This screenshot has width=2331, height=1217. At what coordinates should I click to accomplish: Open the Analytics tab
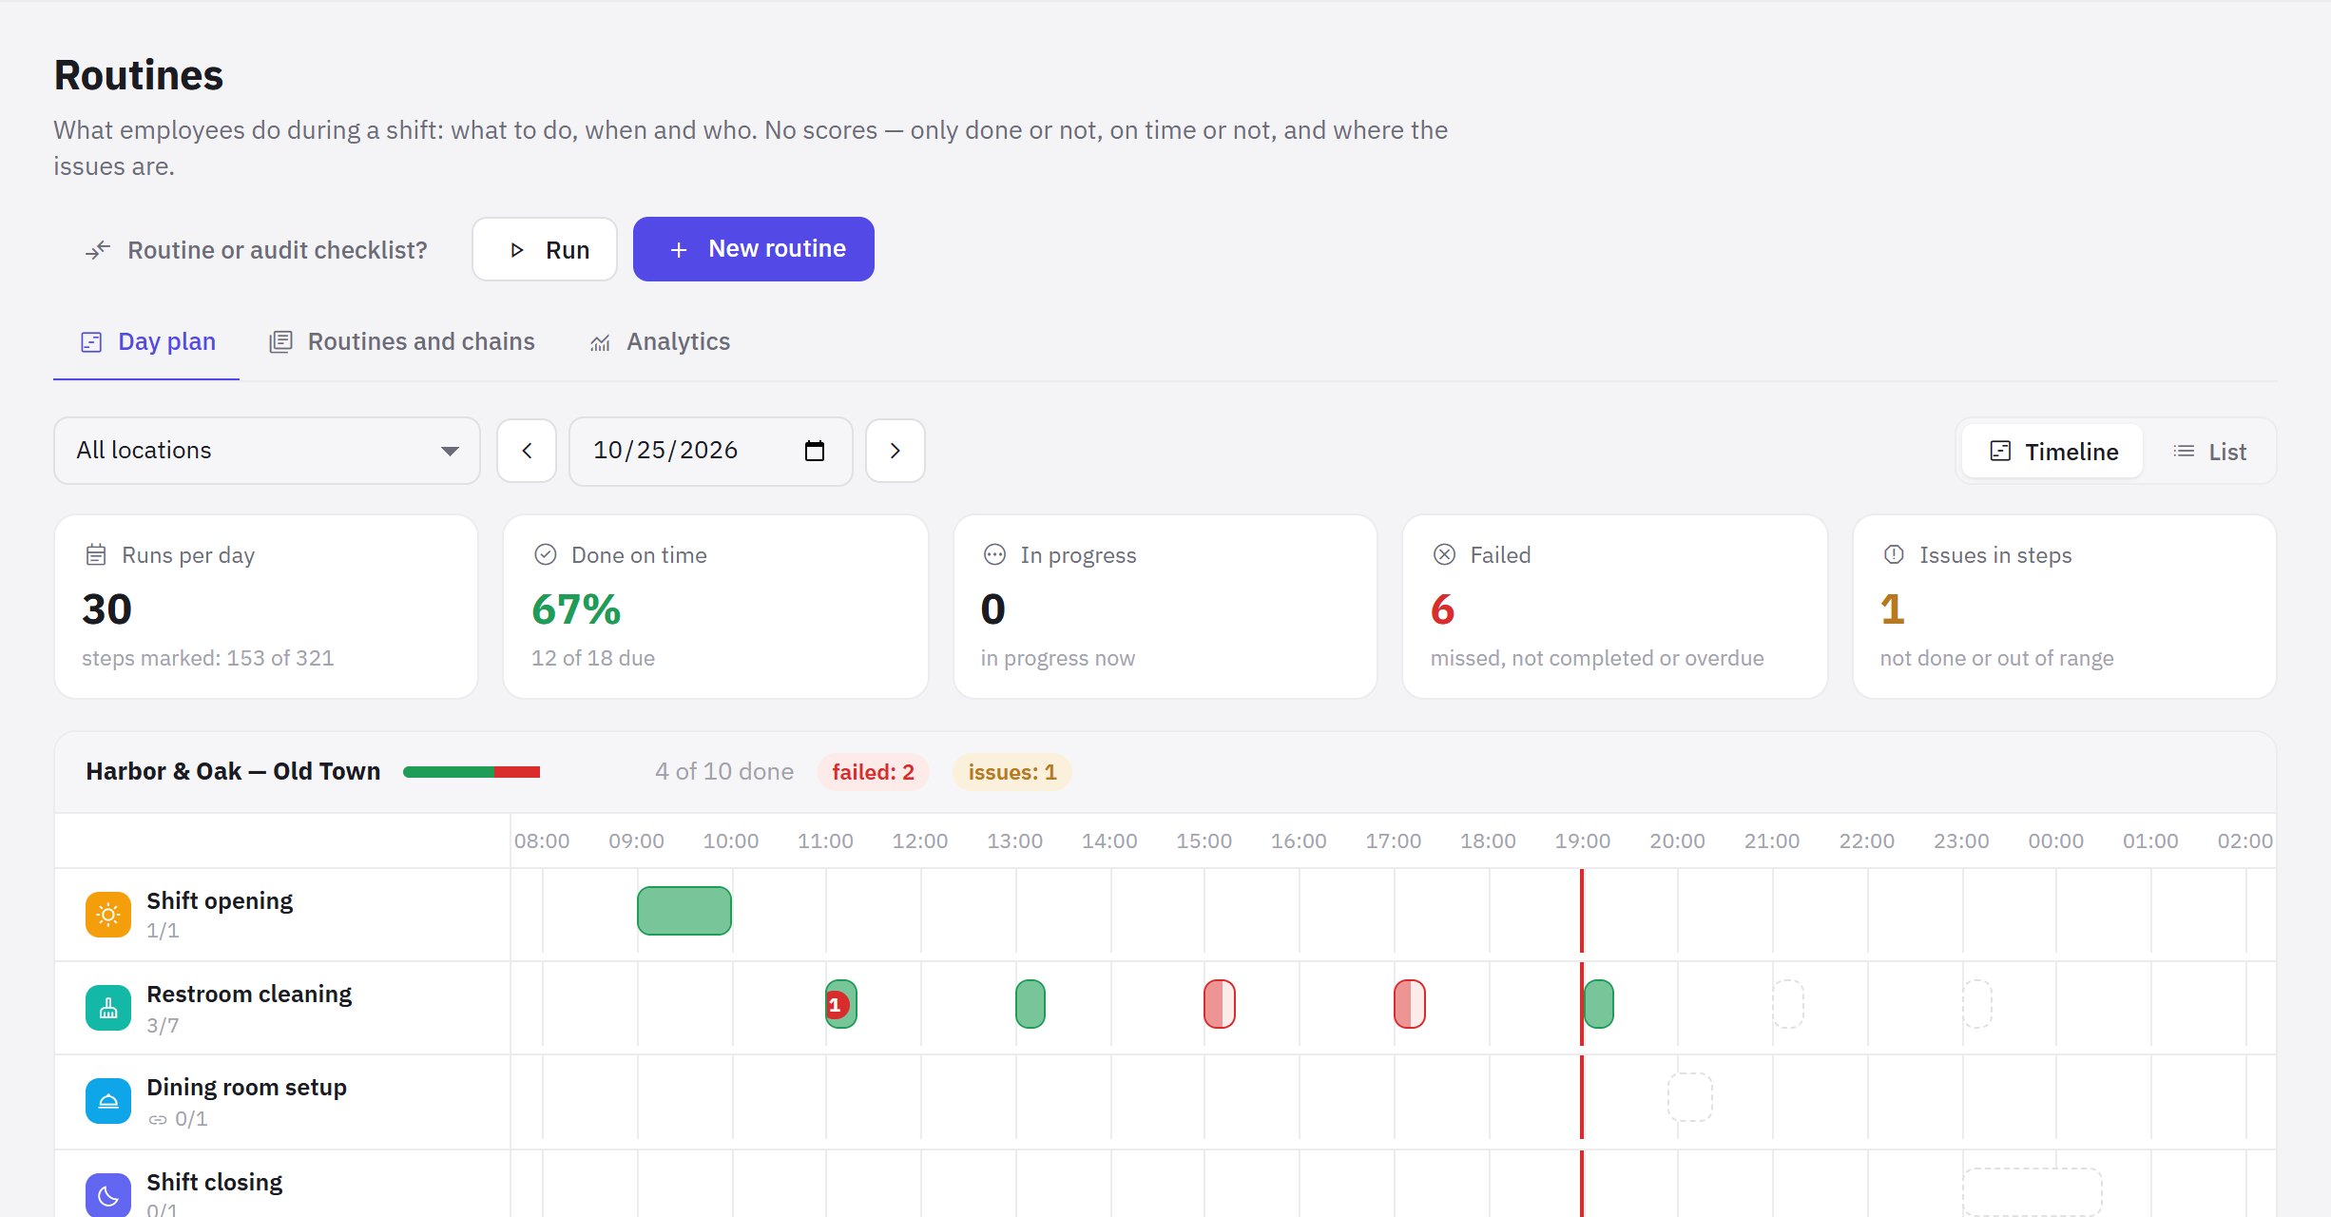tap(659, 342)
